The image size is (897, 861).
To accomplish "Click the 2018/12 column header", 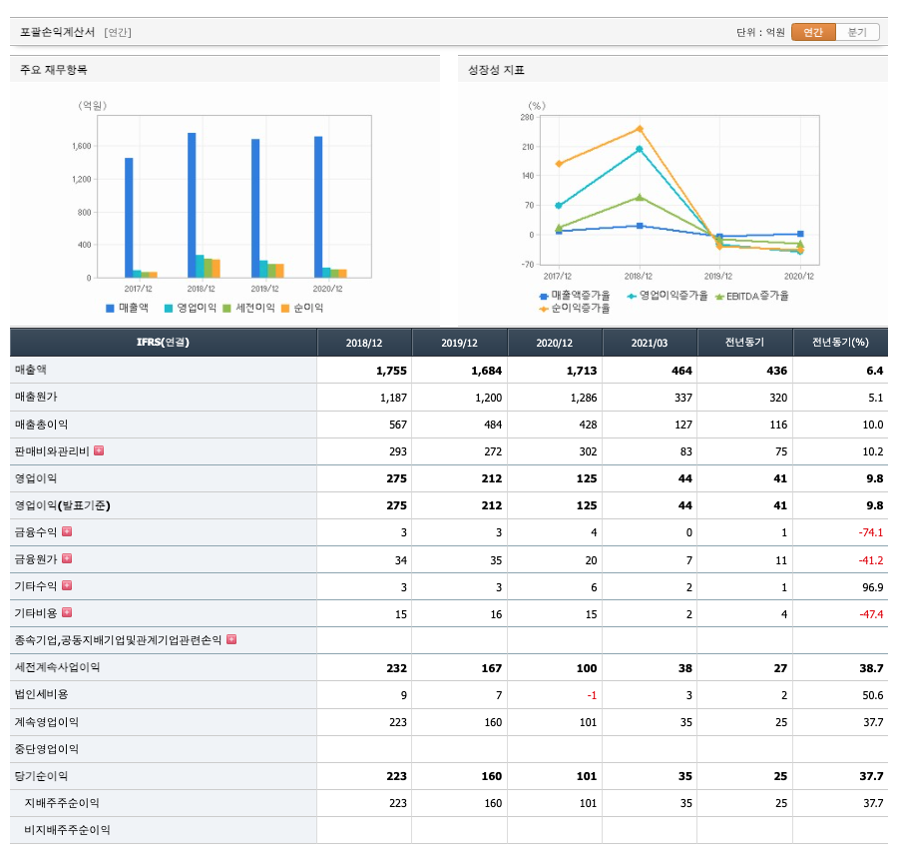I will click(x=364, y=343).
